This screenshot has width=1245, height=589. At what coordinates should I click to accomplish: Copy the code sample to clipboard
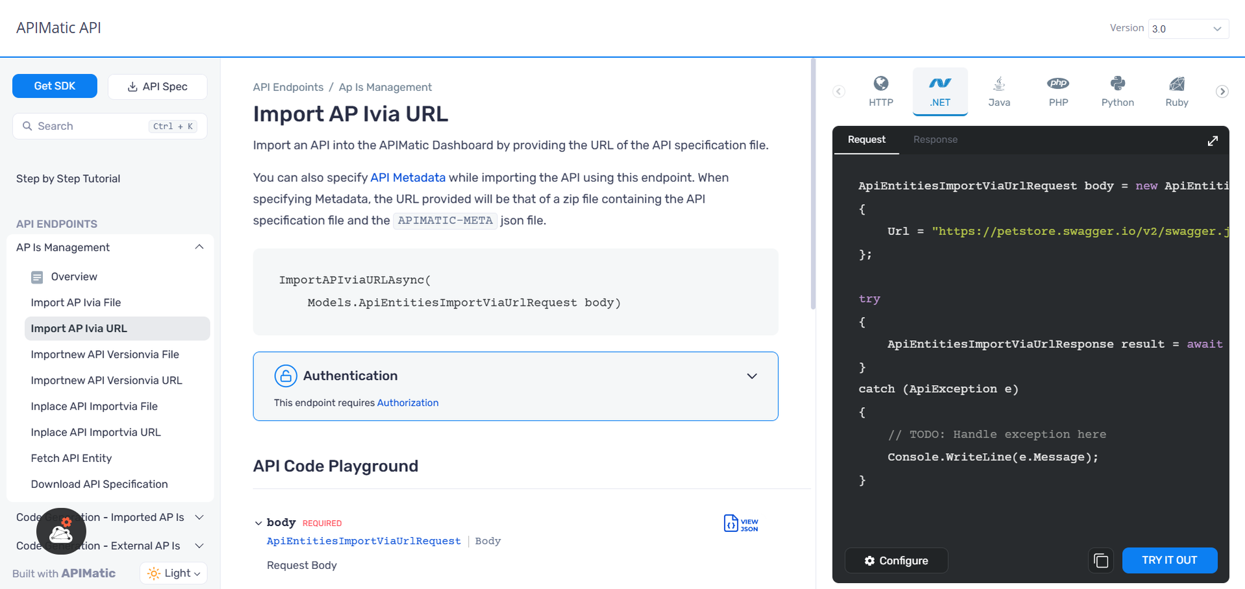coord(1101,560)
